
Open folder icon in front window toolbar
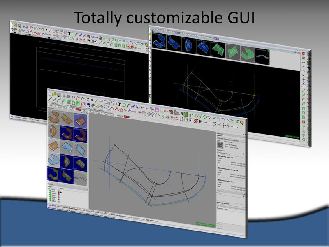(54, 94)
